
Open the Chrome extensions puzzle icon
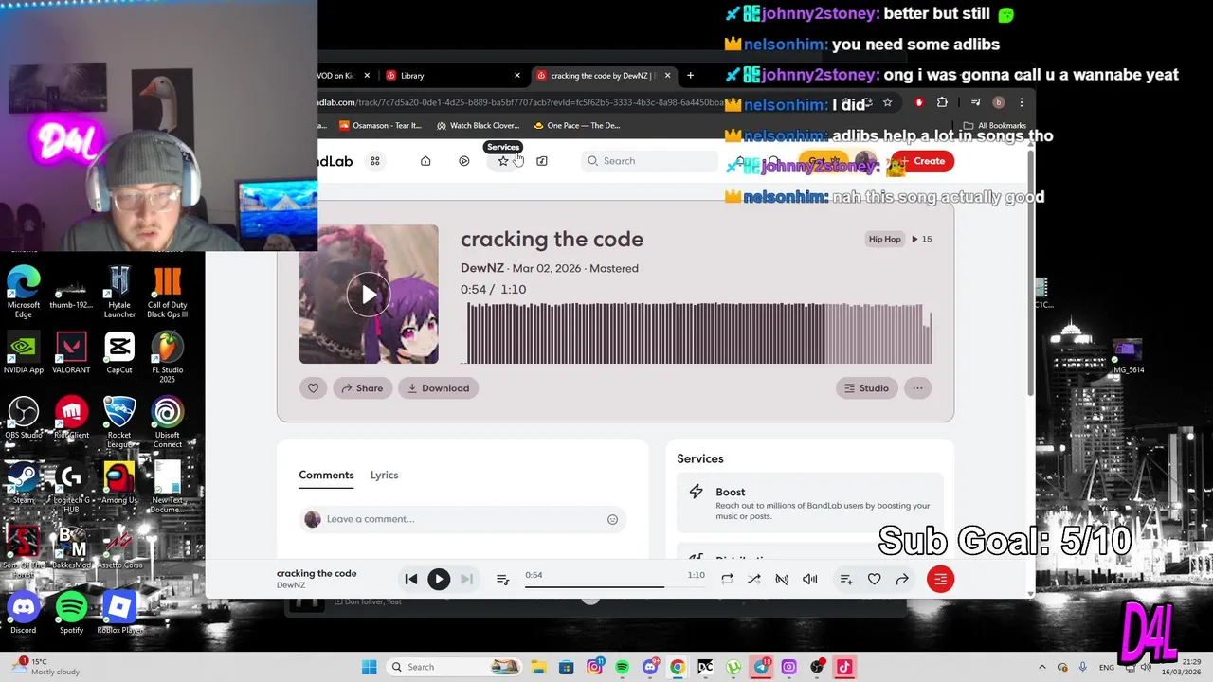point(942,102)
